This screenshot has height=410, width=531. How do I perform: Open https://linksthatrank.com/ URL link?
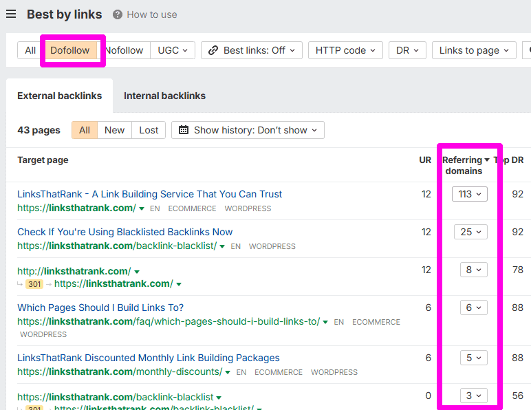tap(76, 208)
